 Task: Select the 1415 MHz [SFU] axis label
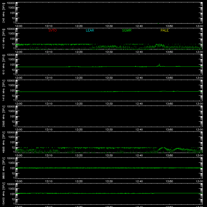coord(3,90)
